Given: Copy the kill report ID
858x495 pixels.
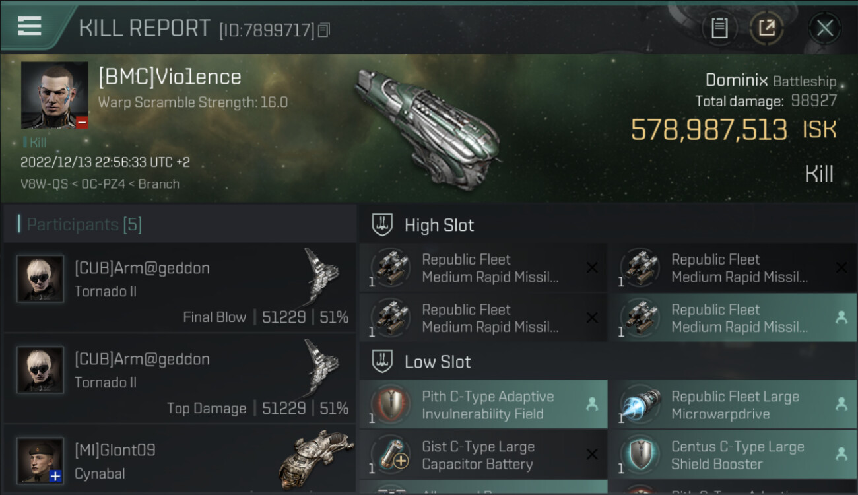Looking at the screenshot, I should point(323,30).
